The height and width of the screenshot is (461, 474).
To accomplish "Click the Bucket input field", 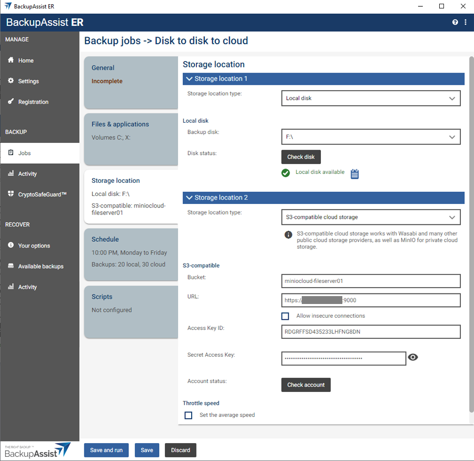I will (371, 281).
